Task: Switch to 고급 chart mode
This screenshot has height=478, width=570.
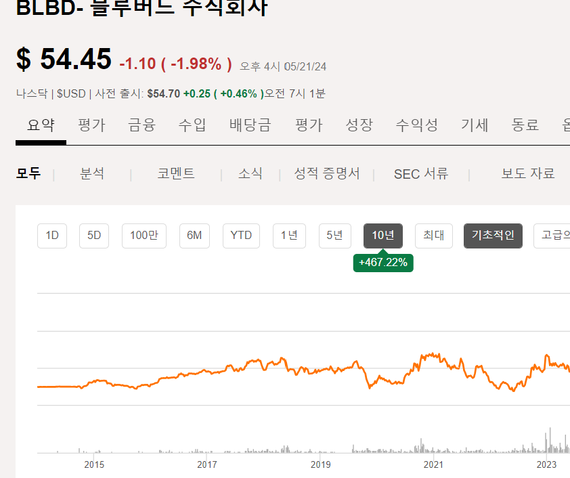Action: (552, 236)
